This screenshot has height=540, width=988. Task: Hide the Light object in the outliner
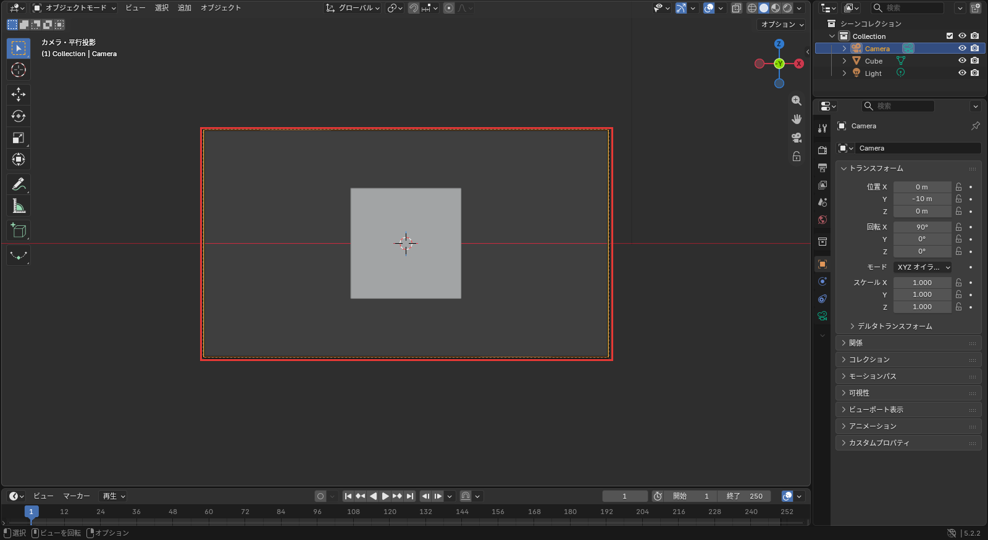(962, 73)
